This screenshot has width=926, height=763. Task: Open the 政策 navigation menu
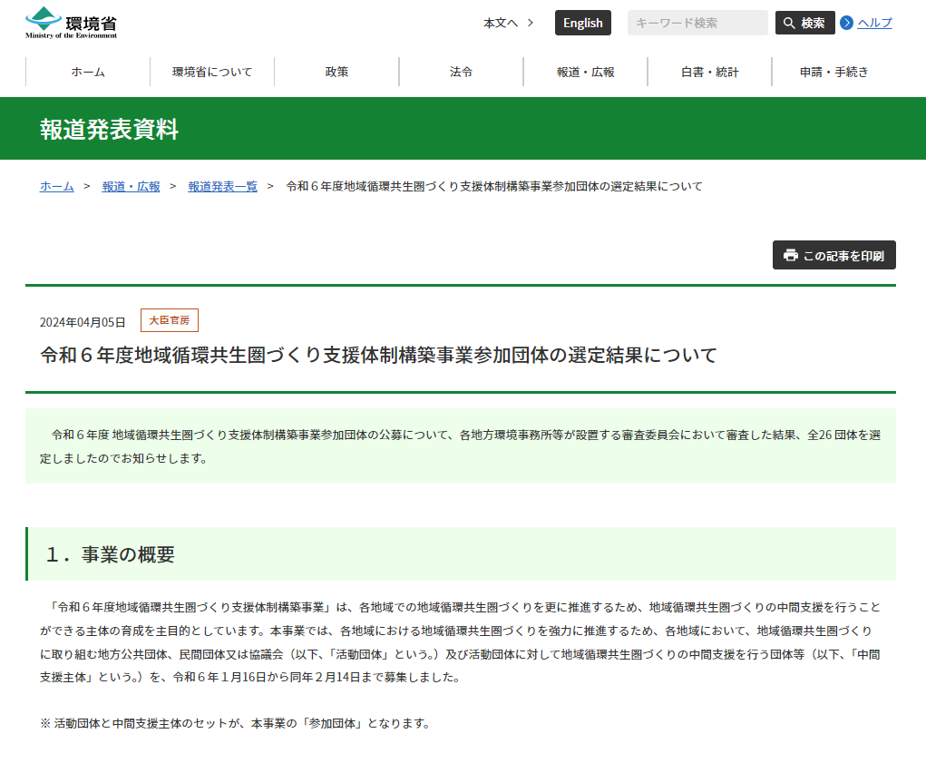336,71
